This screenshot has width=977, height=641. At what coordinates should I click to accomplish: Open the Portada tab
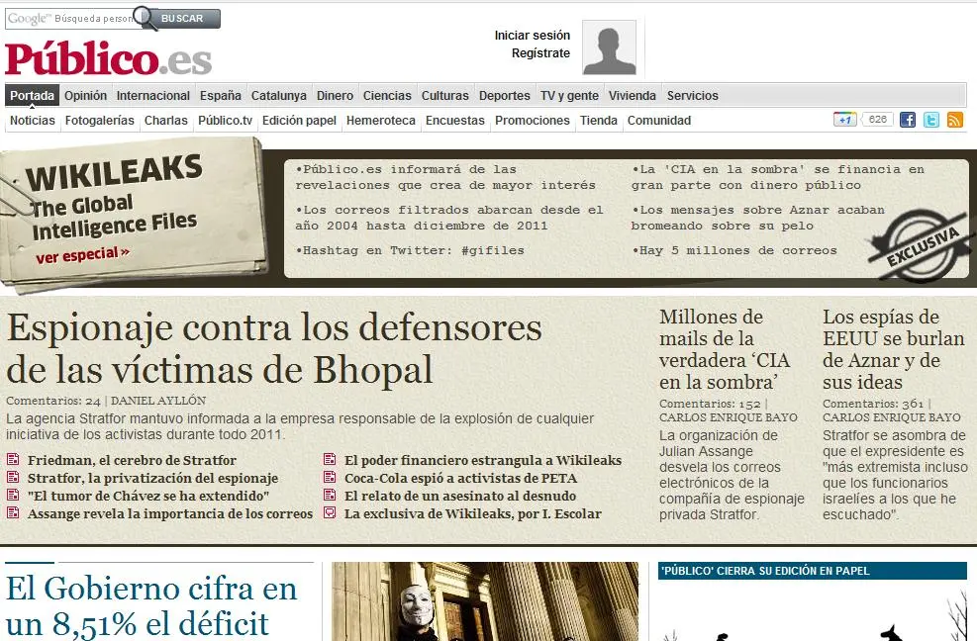32,95
